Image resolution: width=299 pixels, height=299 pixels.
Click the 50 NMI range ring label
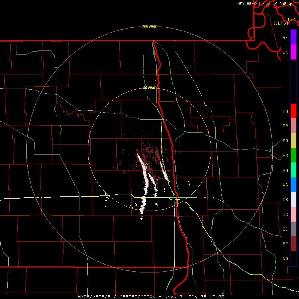tap(149, 88)
